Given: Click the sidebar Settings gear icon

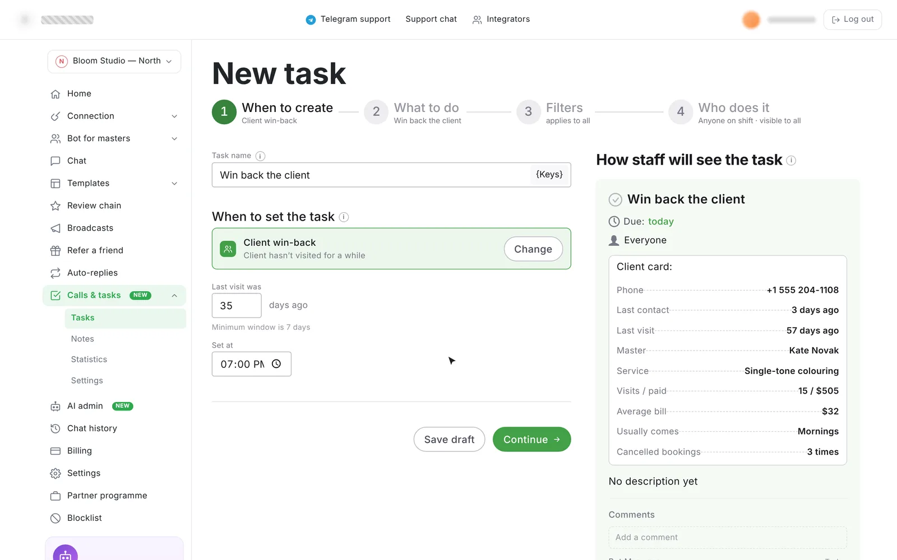Looking at the screenshot, I should [56, 473].
